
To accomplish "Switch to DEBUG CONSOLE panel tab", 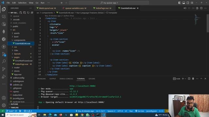I will coord(66,79).
